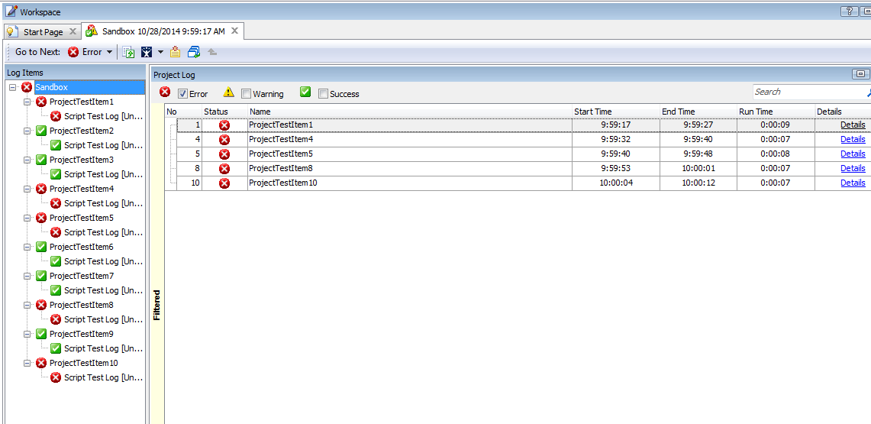The height and width of the screenshot is (424, 871).
Task: Click green check icon of ProjectTestItem3 node
Action: click(x=41, y=160)
